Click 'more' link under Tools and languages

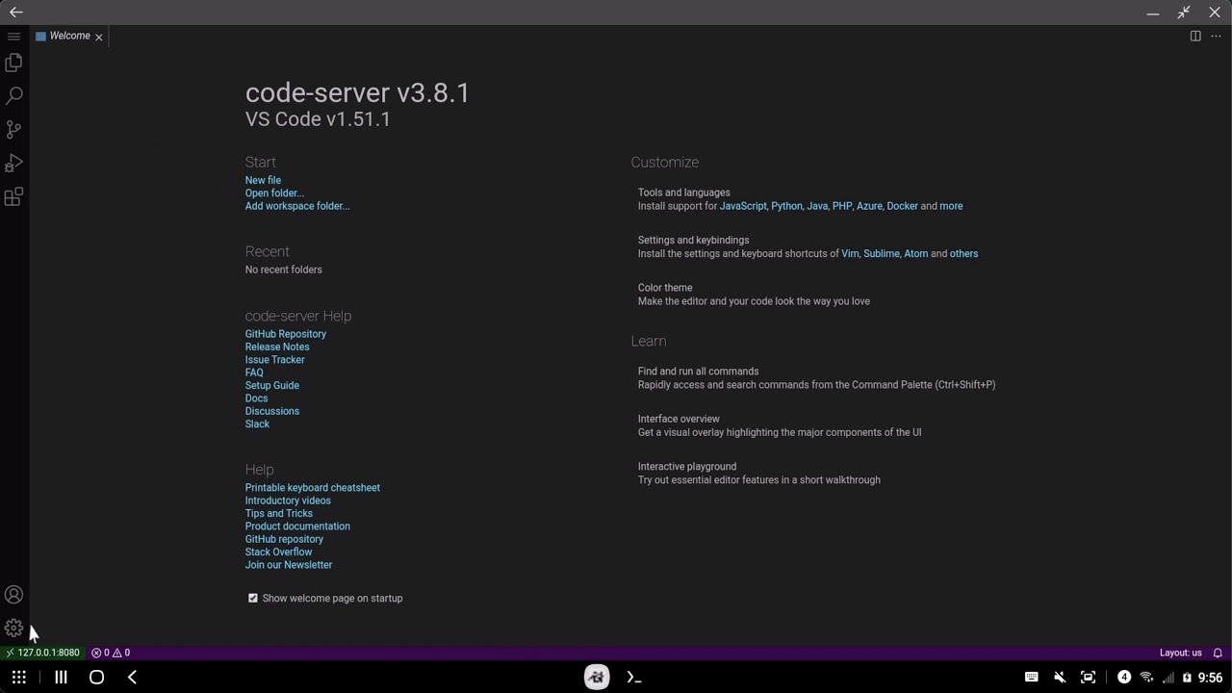pos(951,206)
